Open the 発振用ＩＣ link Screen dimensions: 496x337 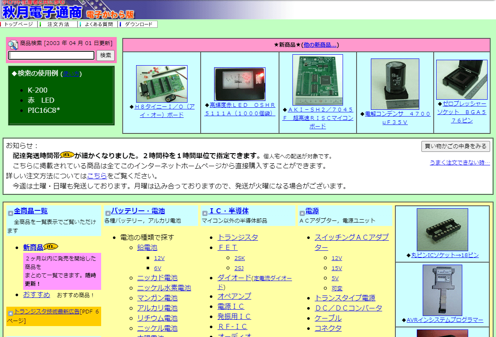pyautogui.click(x=234, y=316)
